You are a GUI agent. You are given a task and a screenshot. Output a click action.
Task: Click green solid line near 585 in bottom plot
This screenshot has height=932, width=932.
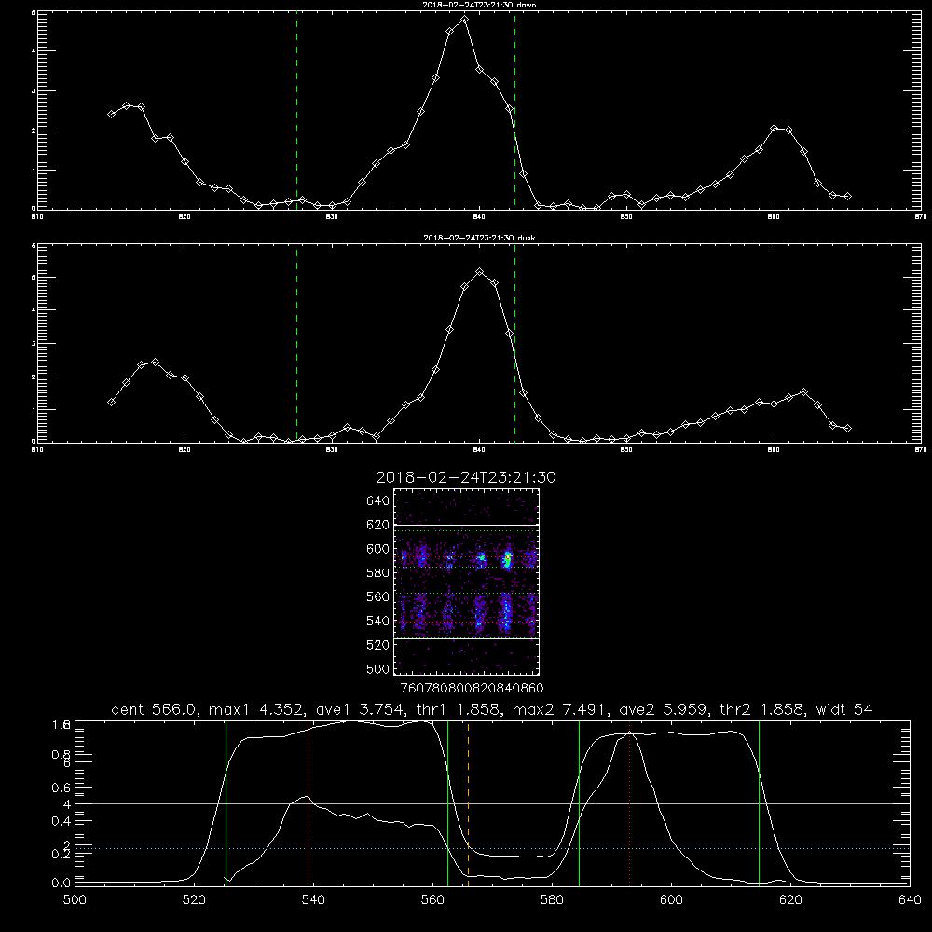579,802
